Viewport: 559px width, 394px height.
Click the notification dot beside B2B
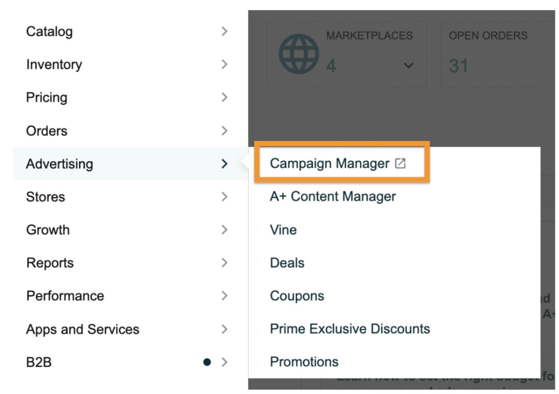click(x=207, y=362)
